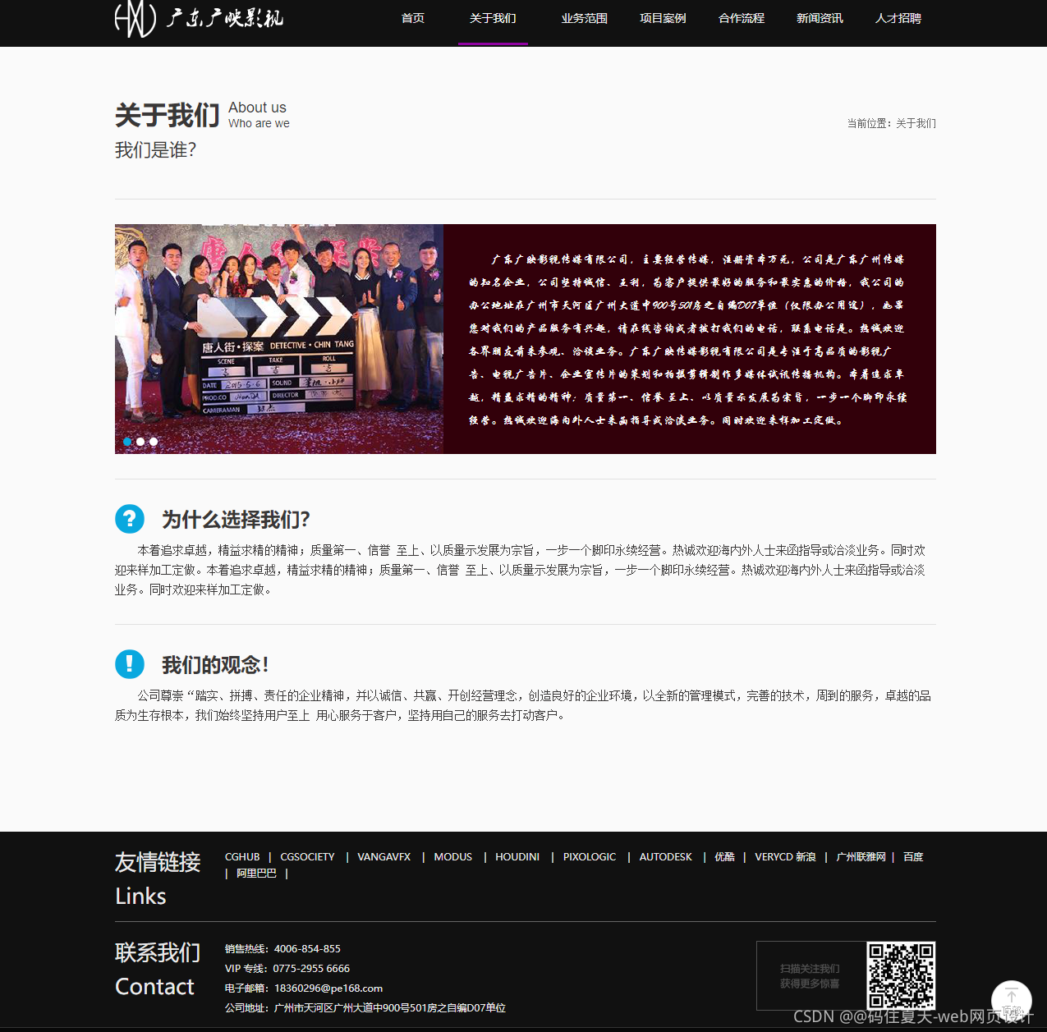Click the About us heading text
This screenshot has width=1047, height=1032.
tap(257, 108)
